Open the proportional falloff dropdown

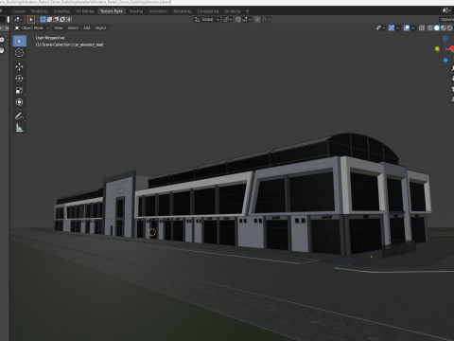pyautogui.click(x=266, y=20)
